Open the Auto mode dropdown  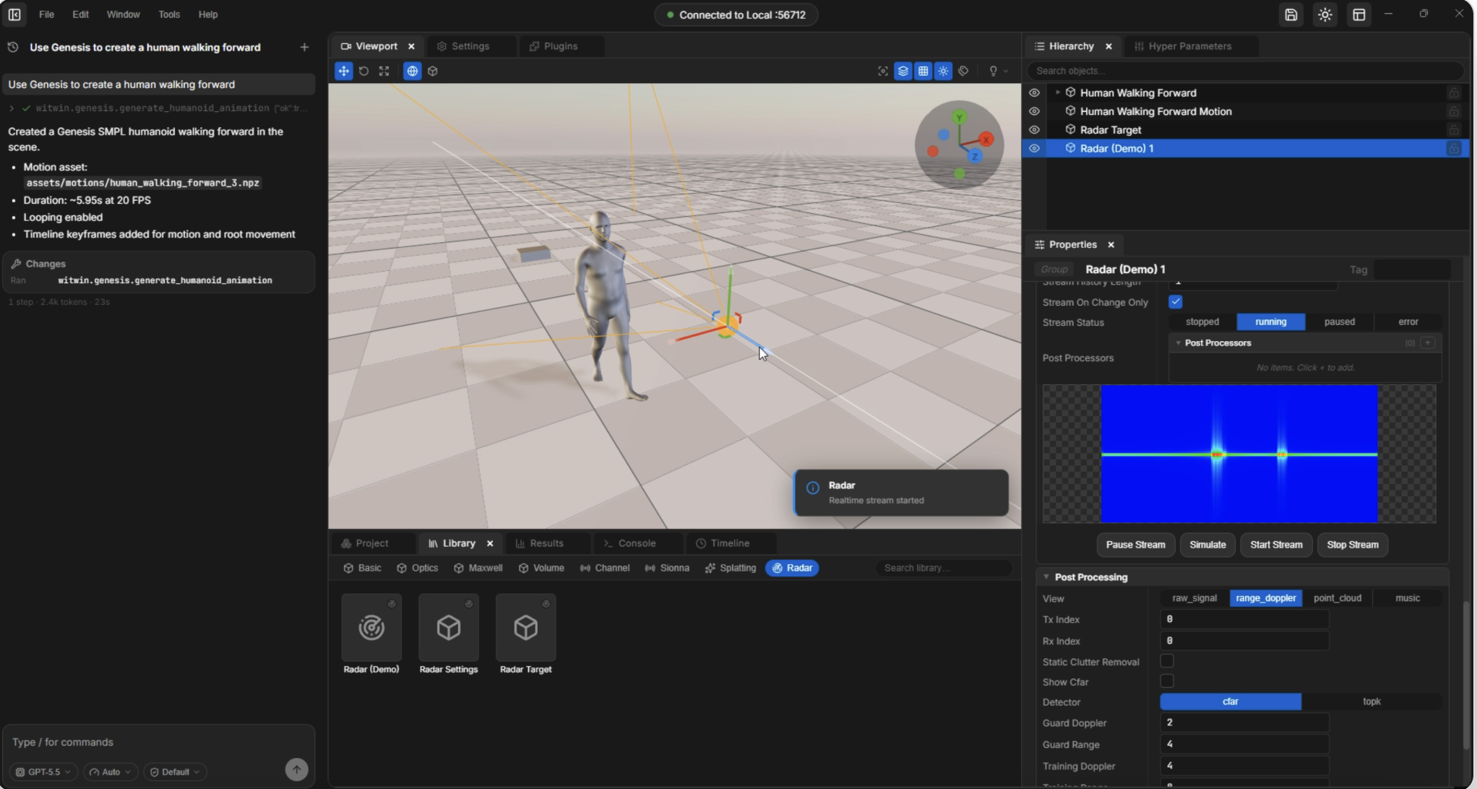pos(110,772)
